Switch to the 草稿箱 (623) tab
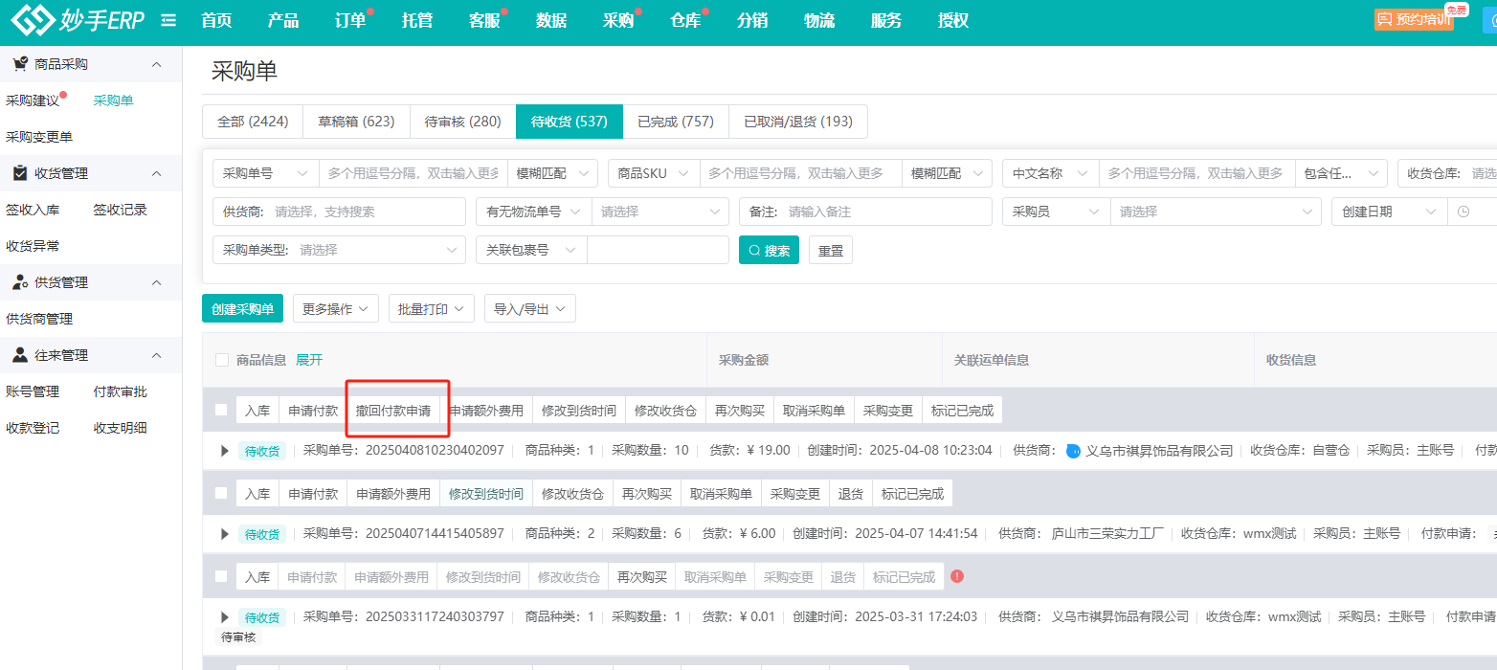Viewport: 1497px width, 670px height. click(356, 122)
